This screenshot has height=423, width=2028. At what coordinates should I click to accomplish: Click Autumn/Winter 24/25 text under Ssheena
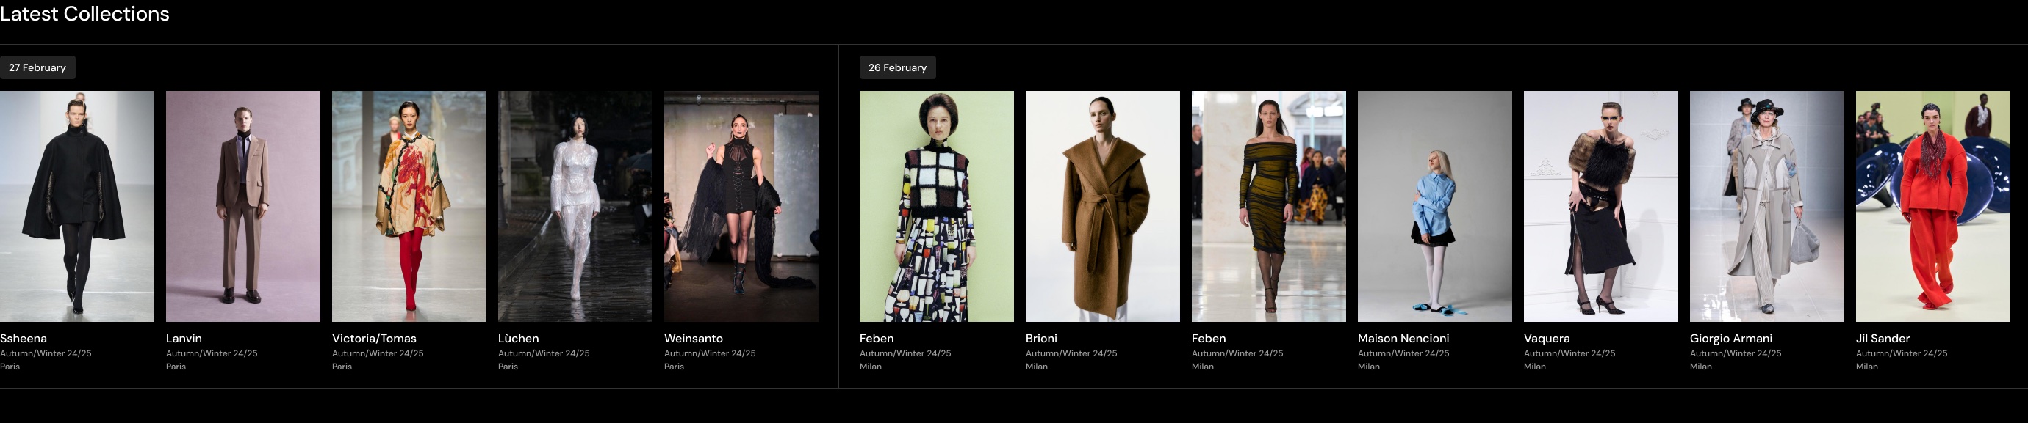point(46,353)
